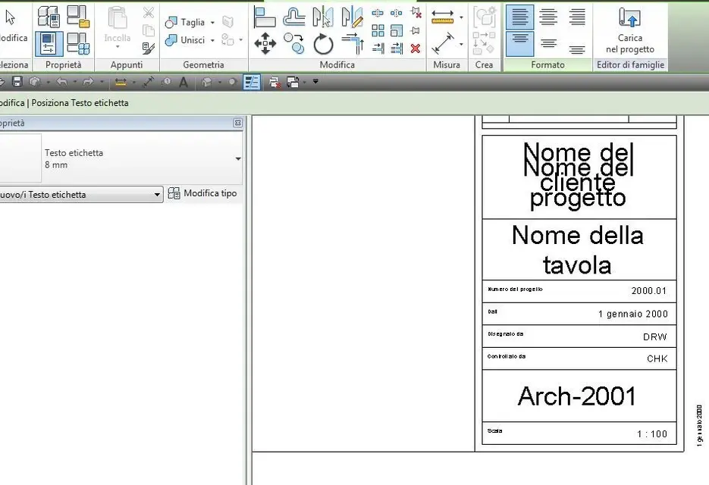Viewport: 709px width, 485px height.
Task: Click Save icon in quick access toolbar
Action: pyautogui.click(x=17, y=81)
